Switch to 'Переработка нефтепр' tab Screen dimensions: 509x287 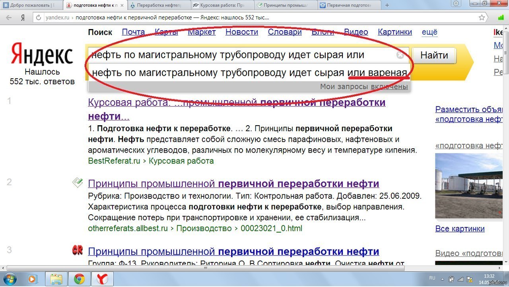[159, 6]
